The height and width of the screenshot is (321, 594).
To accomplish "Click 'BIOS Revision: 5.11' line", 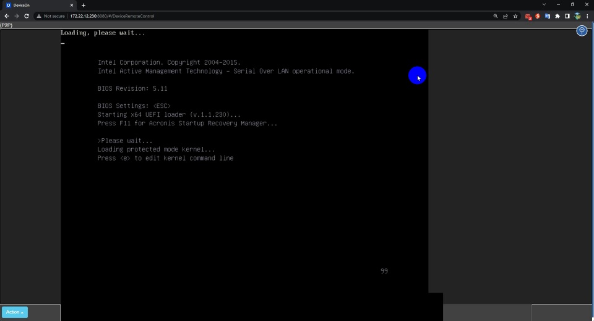I will click(132, 88).
